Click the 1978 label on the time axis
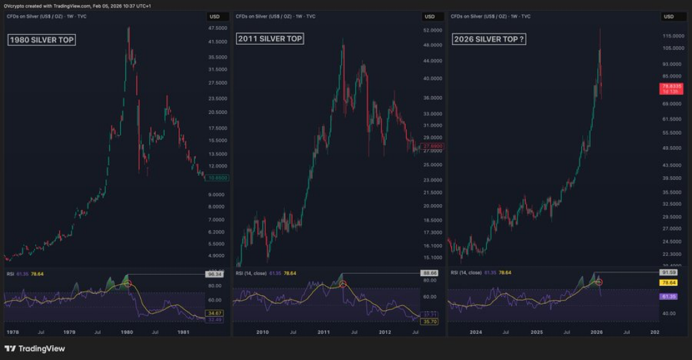 [13, 332]
